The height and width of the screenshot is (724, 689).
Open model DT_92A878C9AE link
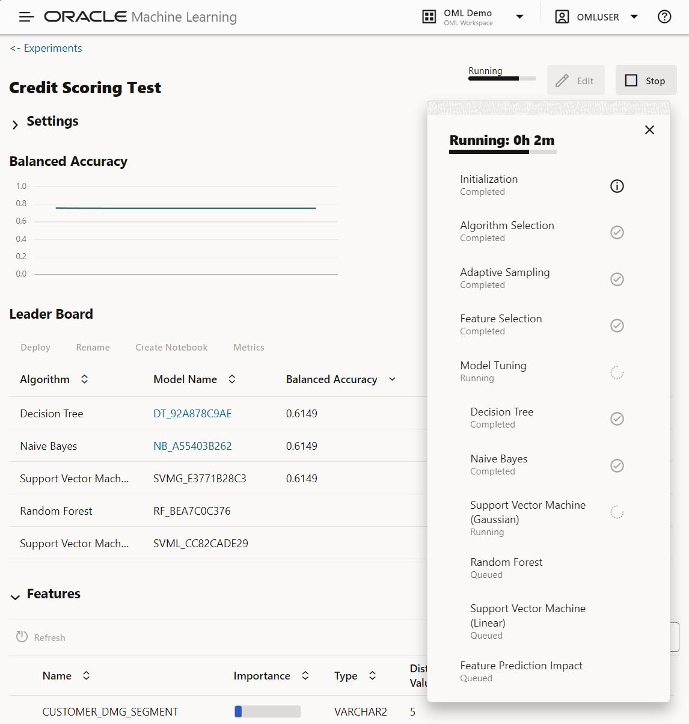tap(192, 414)
